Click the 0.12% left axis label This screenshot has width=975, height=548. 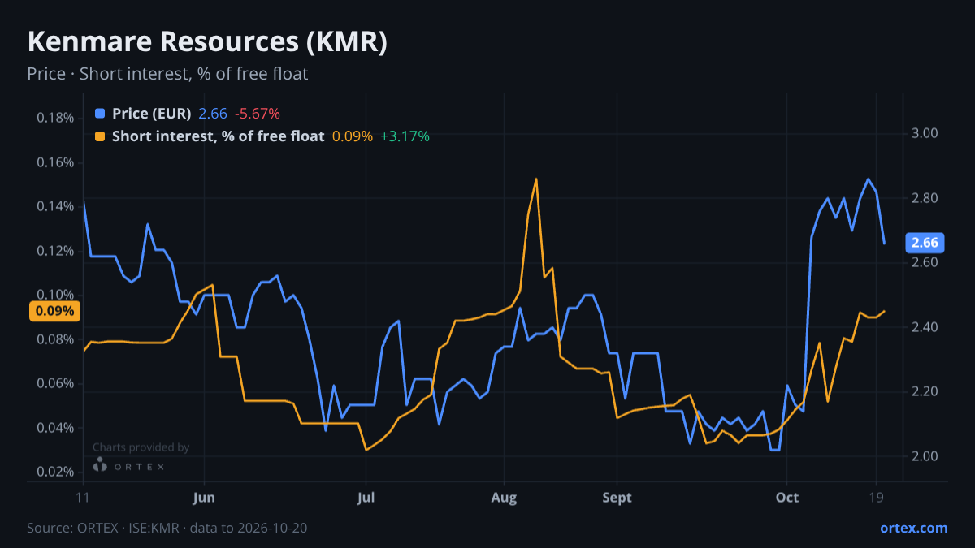(56, 251)
